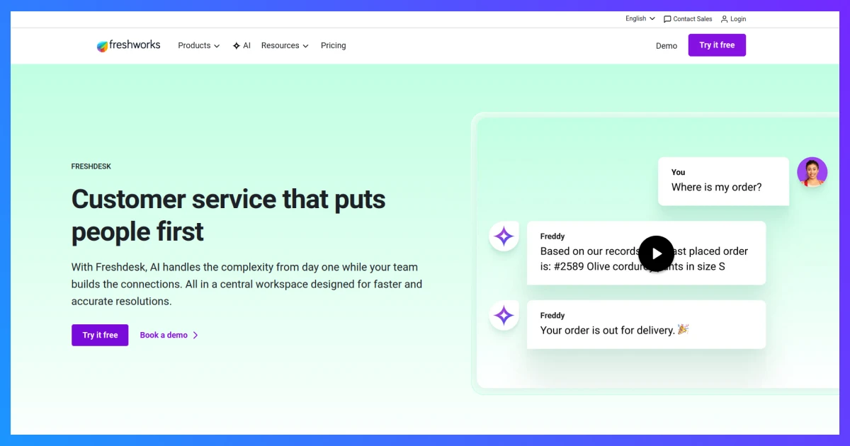Expand the Resources menu
This screenshot has width=850, height=446.
(x=285, y=45)
